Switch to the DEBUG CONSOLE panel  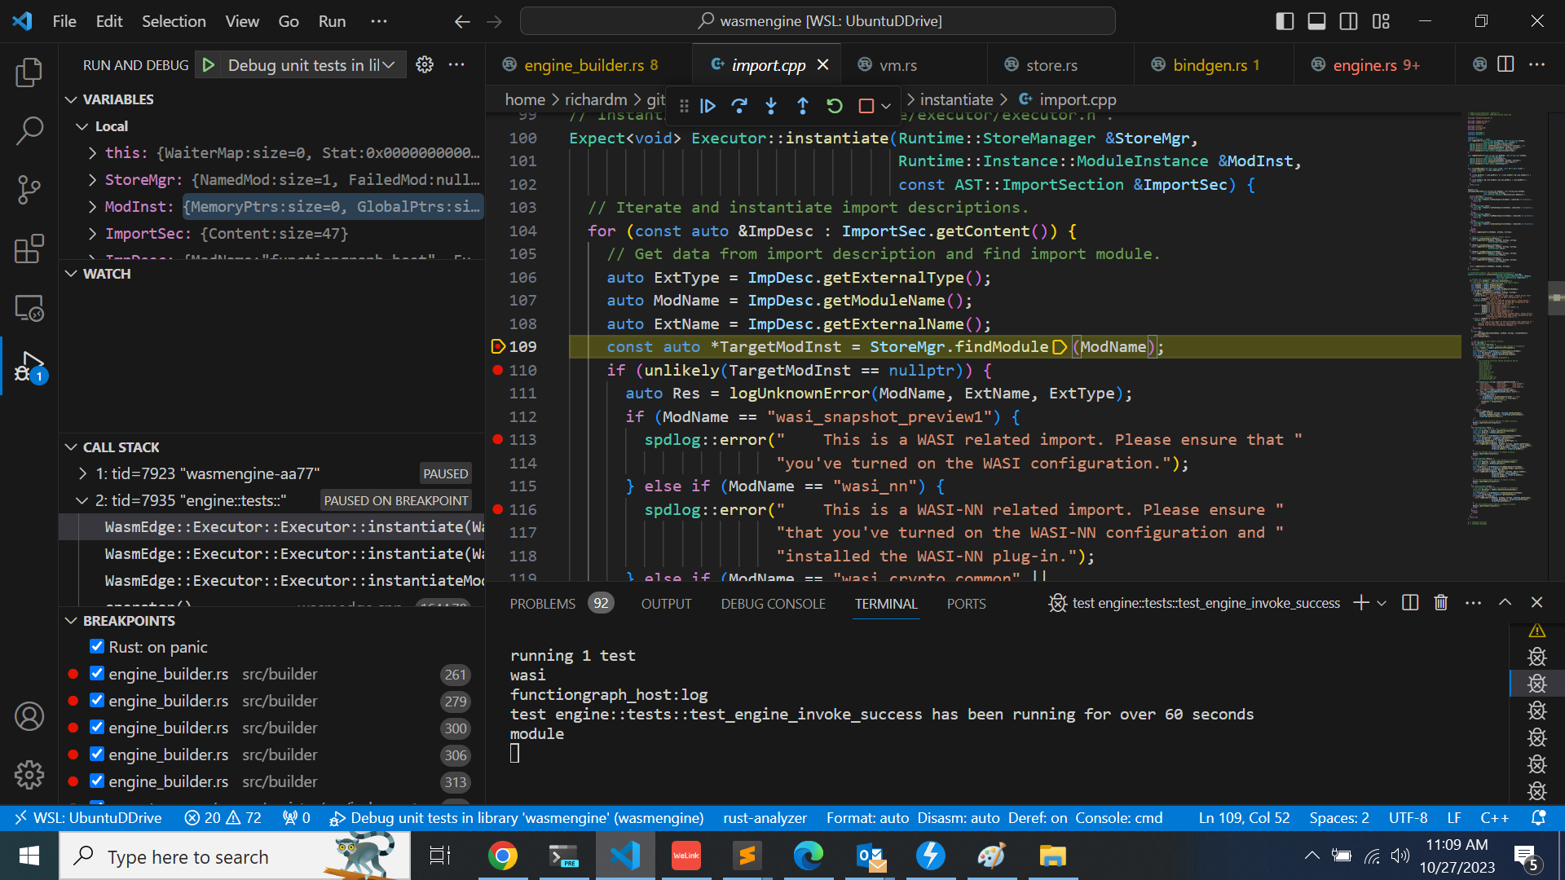[x=773, y=603]
